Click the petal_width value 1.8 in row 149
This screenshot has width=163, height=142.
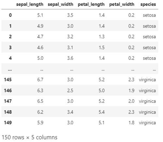point(131,123)
